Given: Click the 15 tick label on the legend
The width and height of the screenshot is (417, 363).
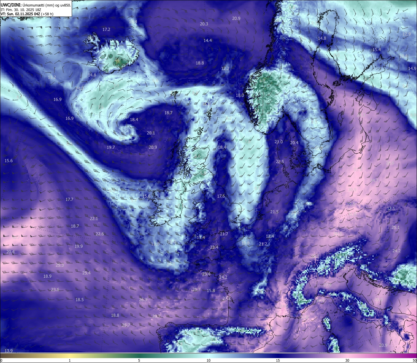Looking at the screenshot, I should pyautogui.click(x=278, y=360).
